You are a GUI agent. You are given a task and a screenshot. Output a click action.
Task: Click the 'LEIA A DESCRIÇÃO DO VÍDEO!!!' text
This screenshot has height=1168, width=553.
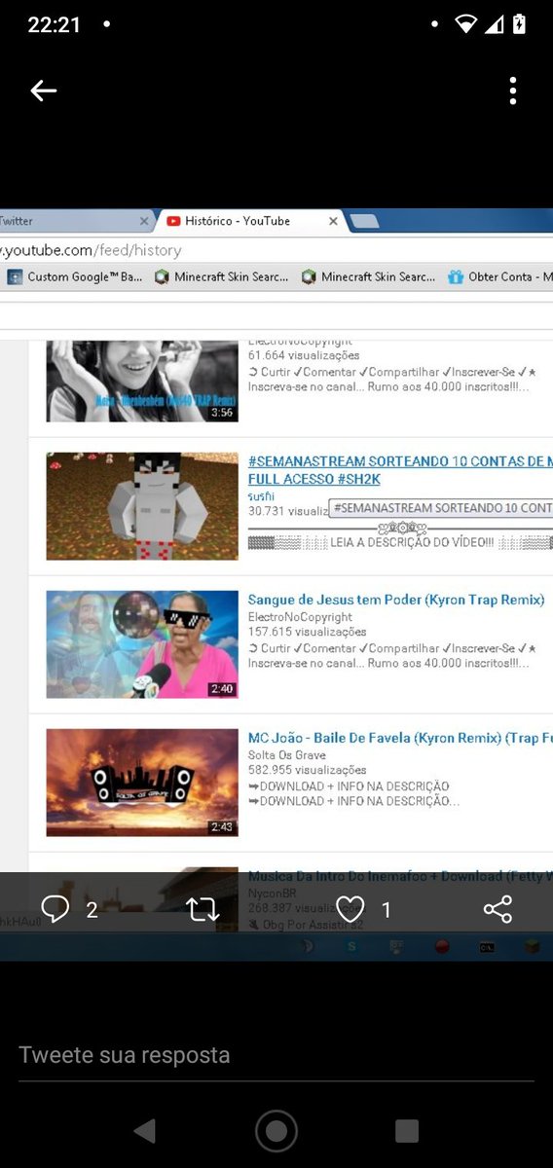[x=412, y=542]
